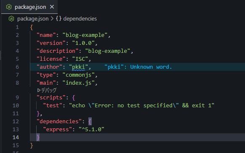Viewport: 245px width, 153px height.
Task: Click the "dependencies" key on line 12
Action: pos(59,122)
